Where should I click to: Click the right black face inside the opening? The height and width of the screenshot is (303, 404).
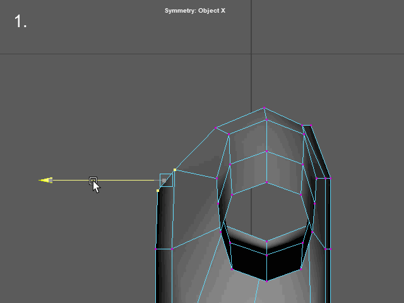(284, 261)
